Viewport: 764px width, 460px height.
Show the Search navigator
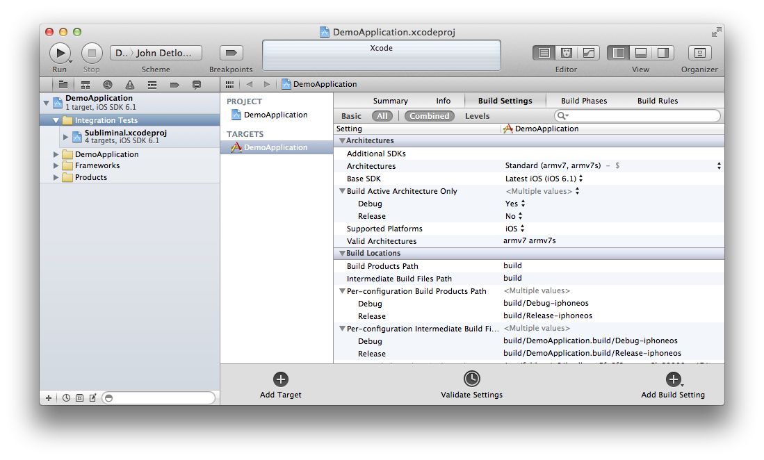tap(108, 85)
